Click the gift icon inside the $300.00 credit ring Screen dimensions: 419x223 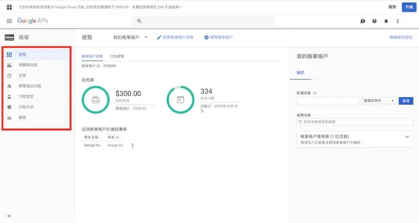point(96,99)
